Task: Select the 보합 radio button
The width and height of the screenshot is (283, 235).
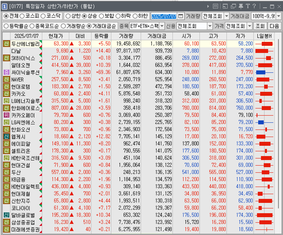Action: pos(101,16)
